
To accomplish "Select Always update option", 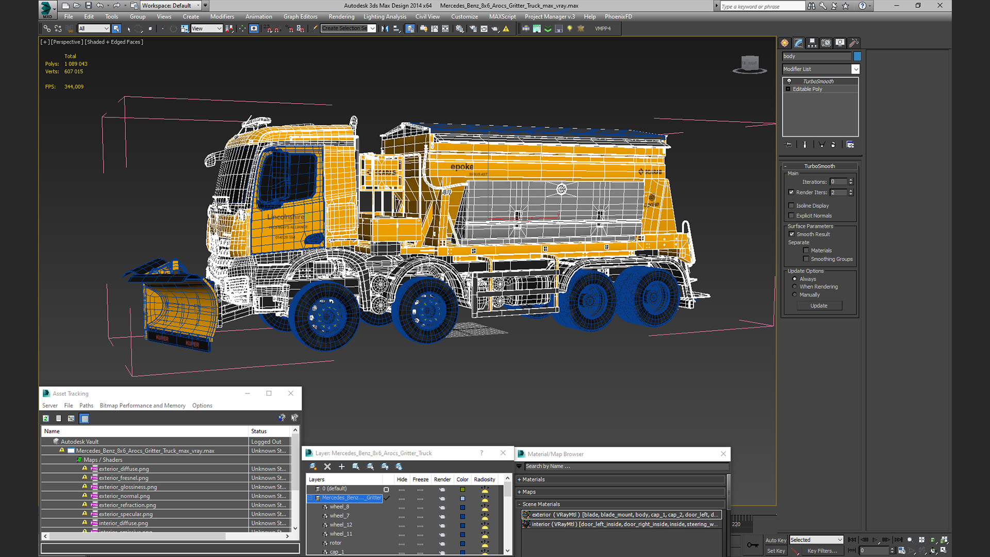I will coord(795,279).
